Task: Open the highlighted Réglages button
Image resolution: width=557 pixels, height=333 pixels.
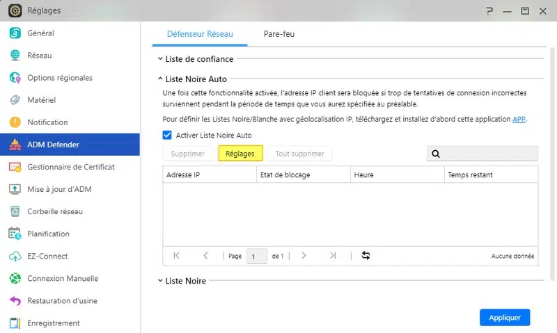Action: click(x=240, y=154)
